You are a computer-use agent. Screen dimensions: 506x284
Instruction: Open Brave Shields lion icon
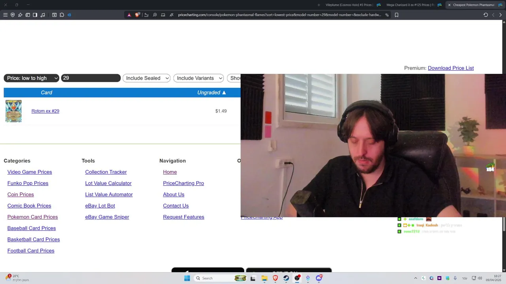(137, 15)
